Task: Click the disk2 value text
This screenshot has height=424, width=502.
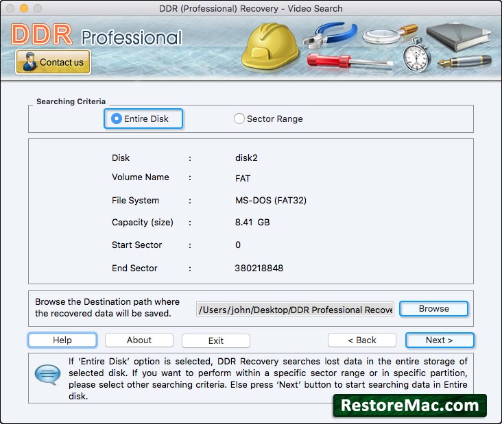Action: click(x=246, y=158)
